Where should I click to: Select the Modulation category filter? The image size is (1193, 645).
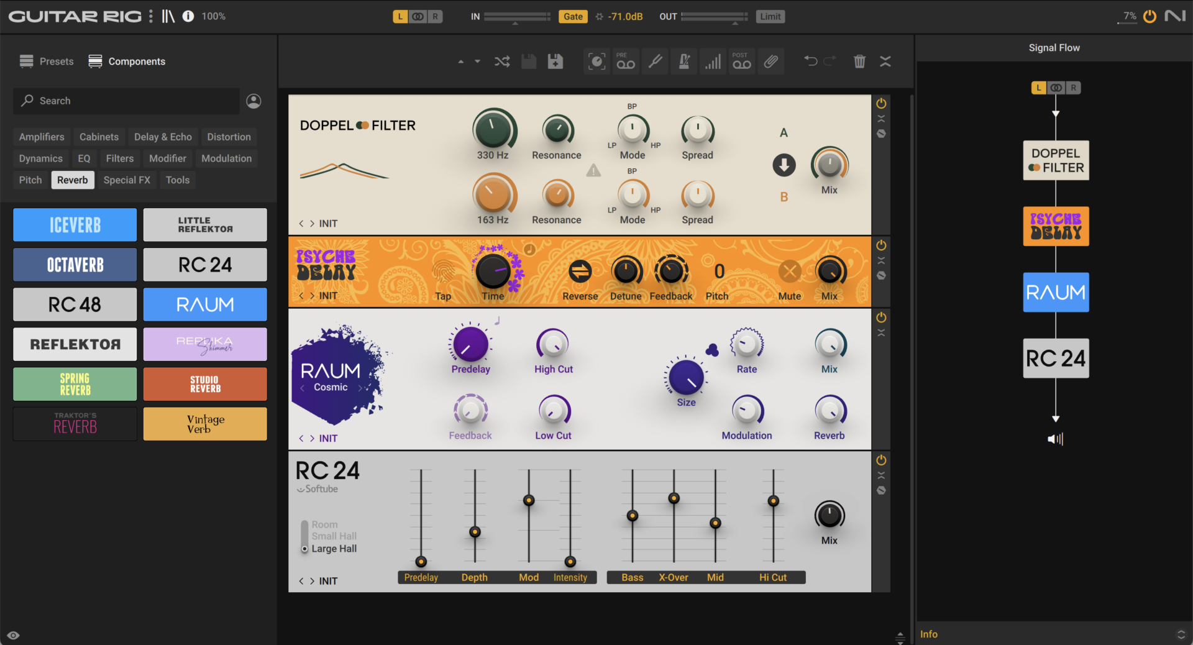coord(226,158)
